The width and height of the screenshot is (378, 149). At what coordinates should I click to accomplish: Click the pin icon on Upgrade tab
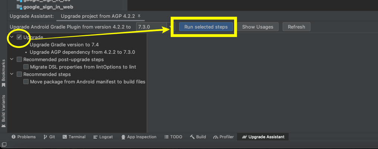[x=139, y=16]
